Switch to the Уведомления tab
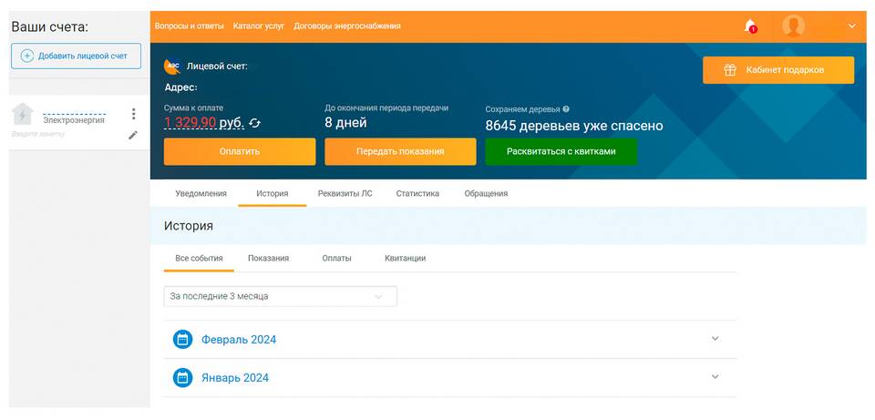Screen dimensions: 875x420 pyautogui.click(x=201, y=193)
